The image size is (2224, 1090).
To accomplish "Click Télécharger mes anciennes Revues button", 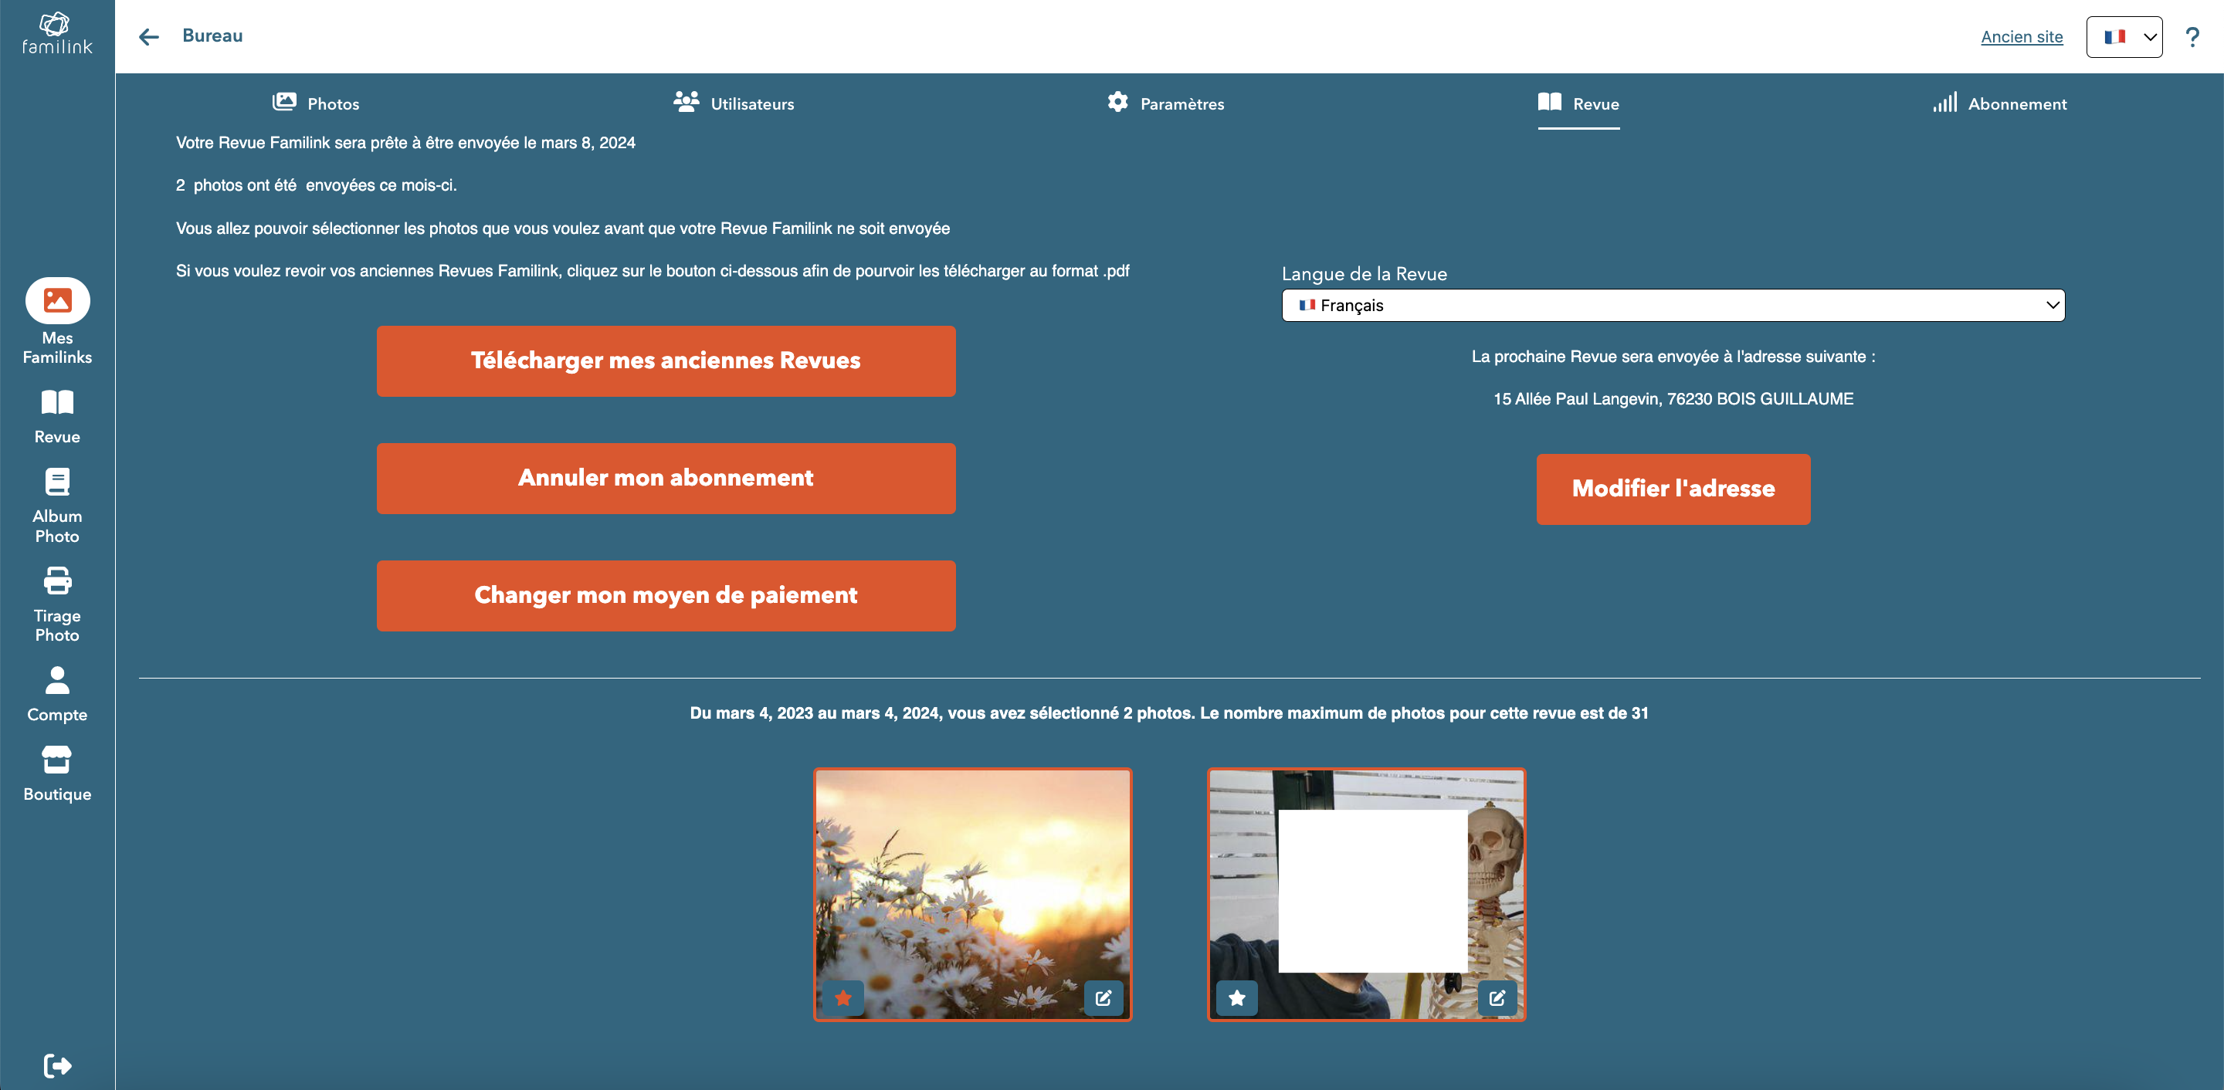I will 666,361.
